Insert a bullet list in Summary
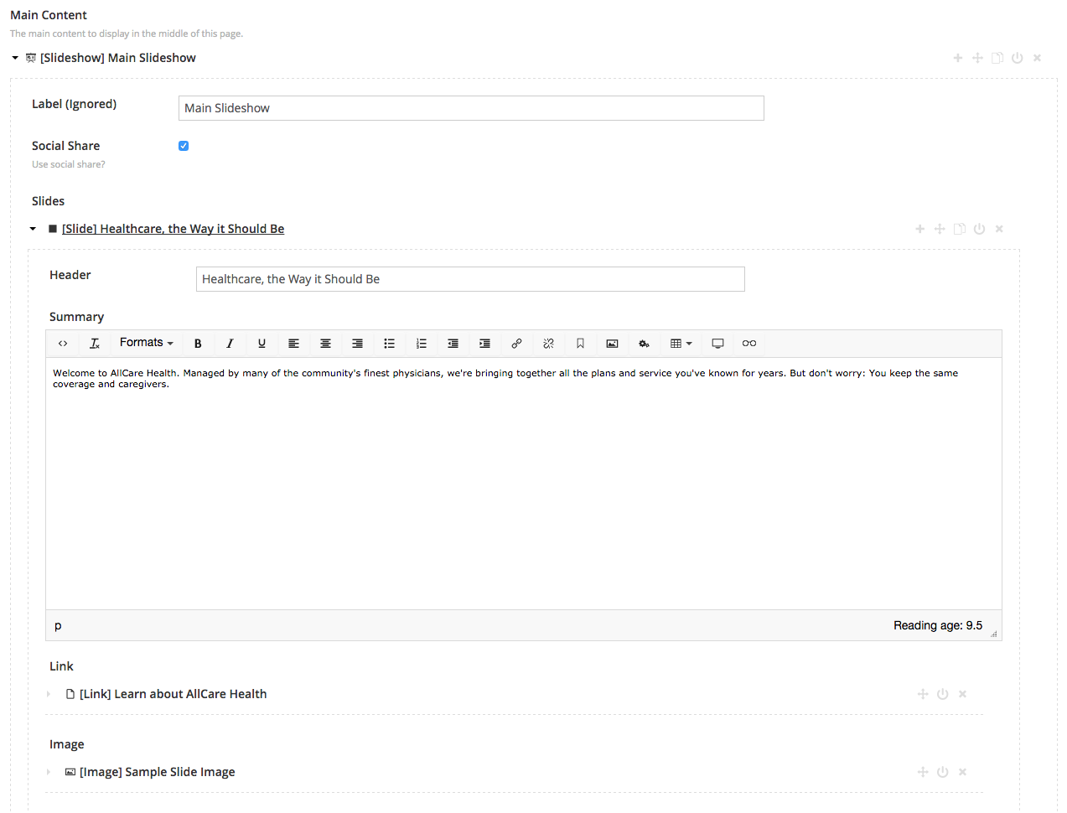Image resolution: width=1067 pixels, height=813 pixels. 389,344
